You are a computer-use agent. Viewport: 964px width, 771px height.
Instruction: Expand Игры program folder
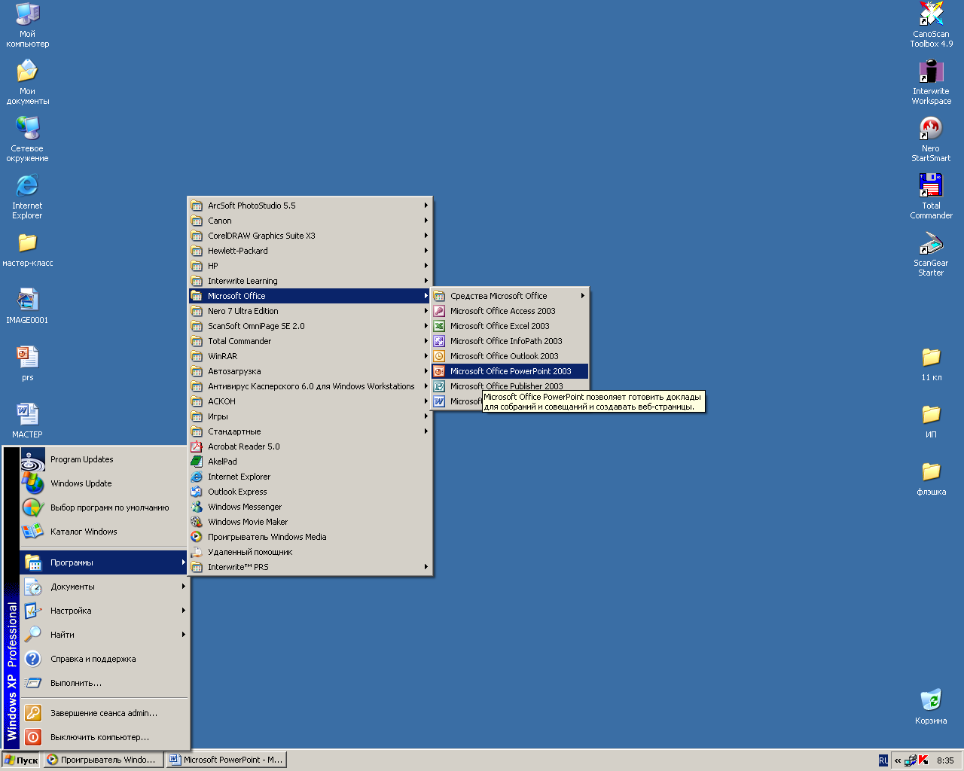tap(310, 416)
